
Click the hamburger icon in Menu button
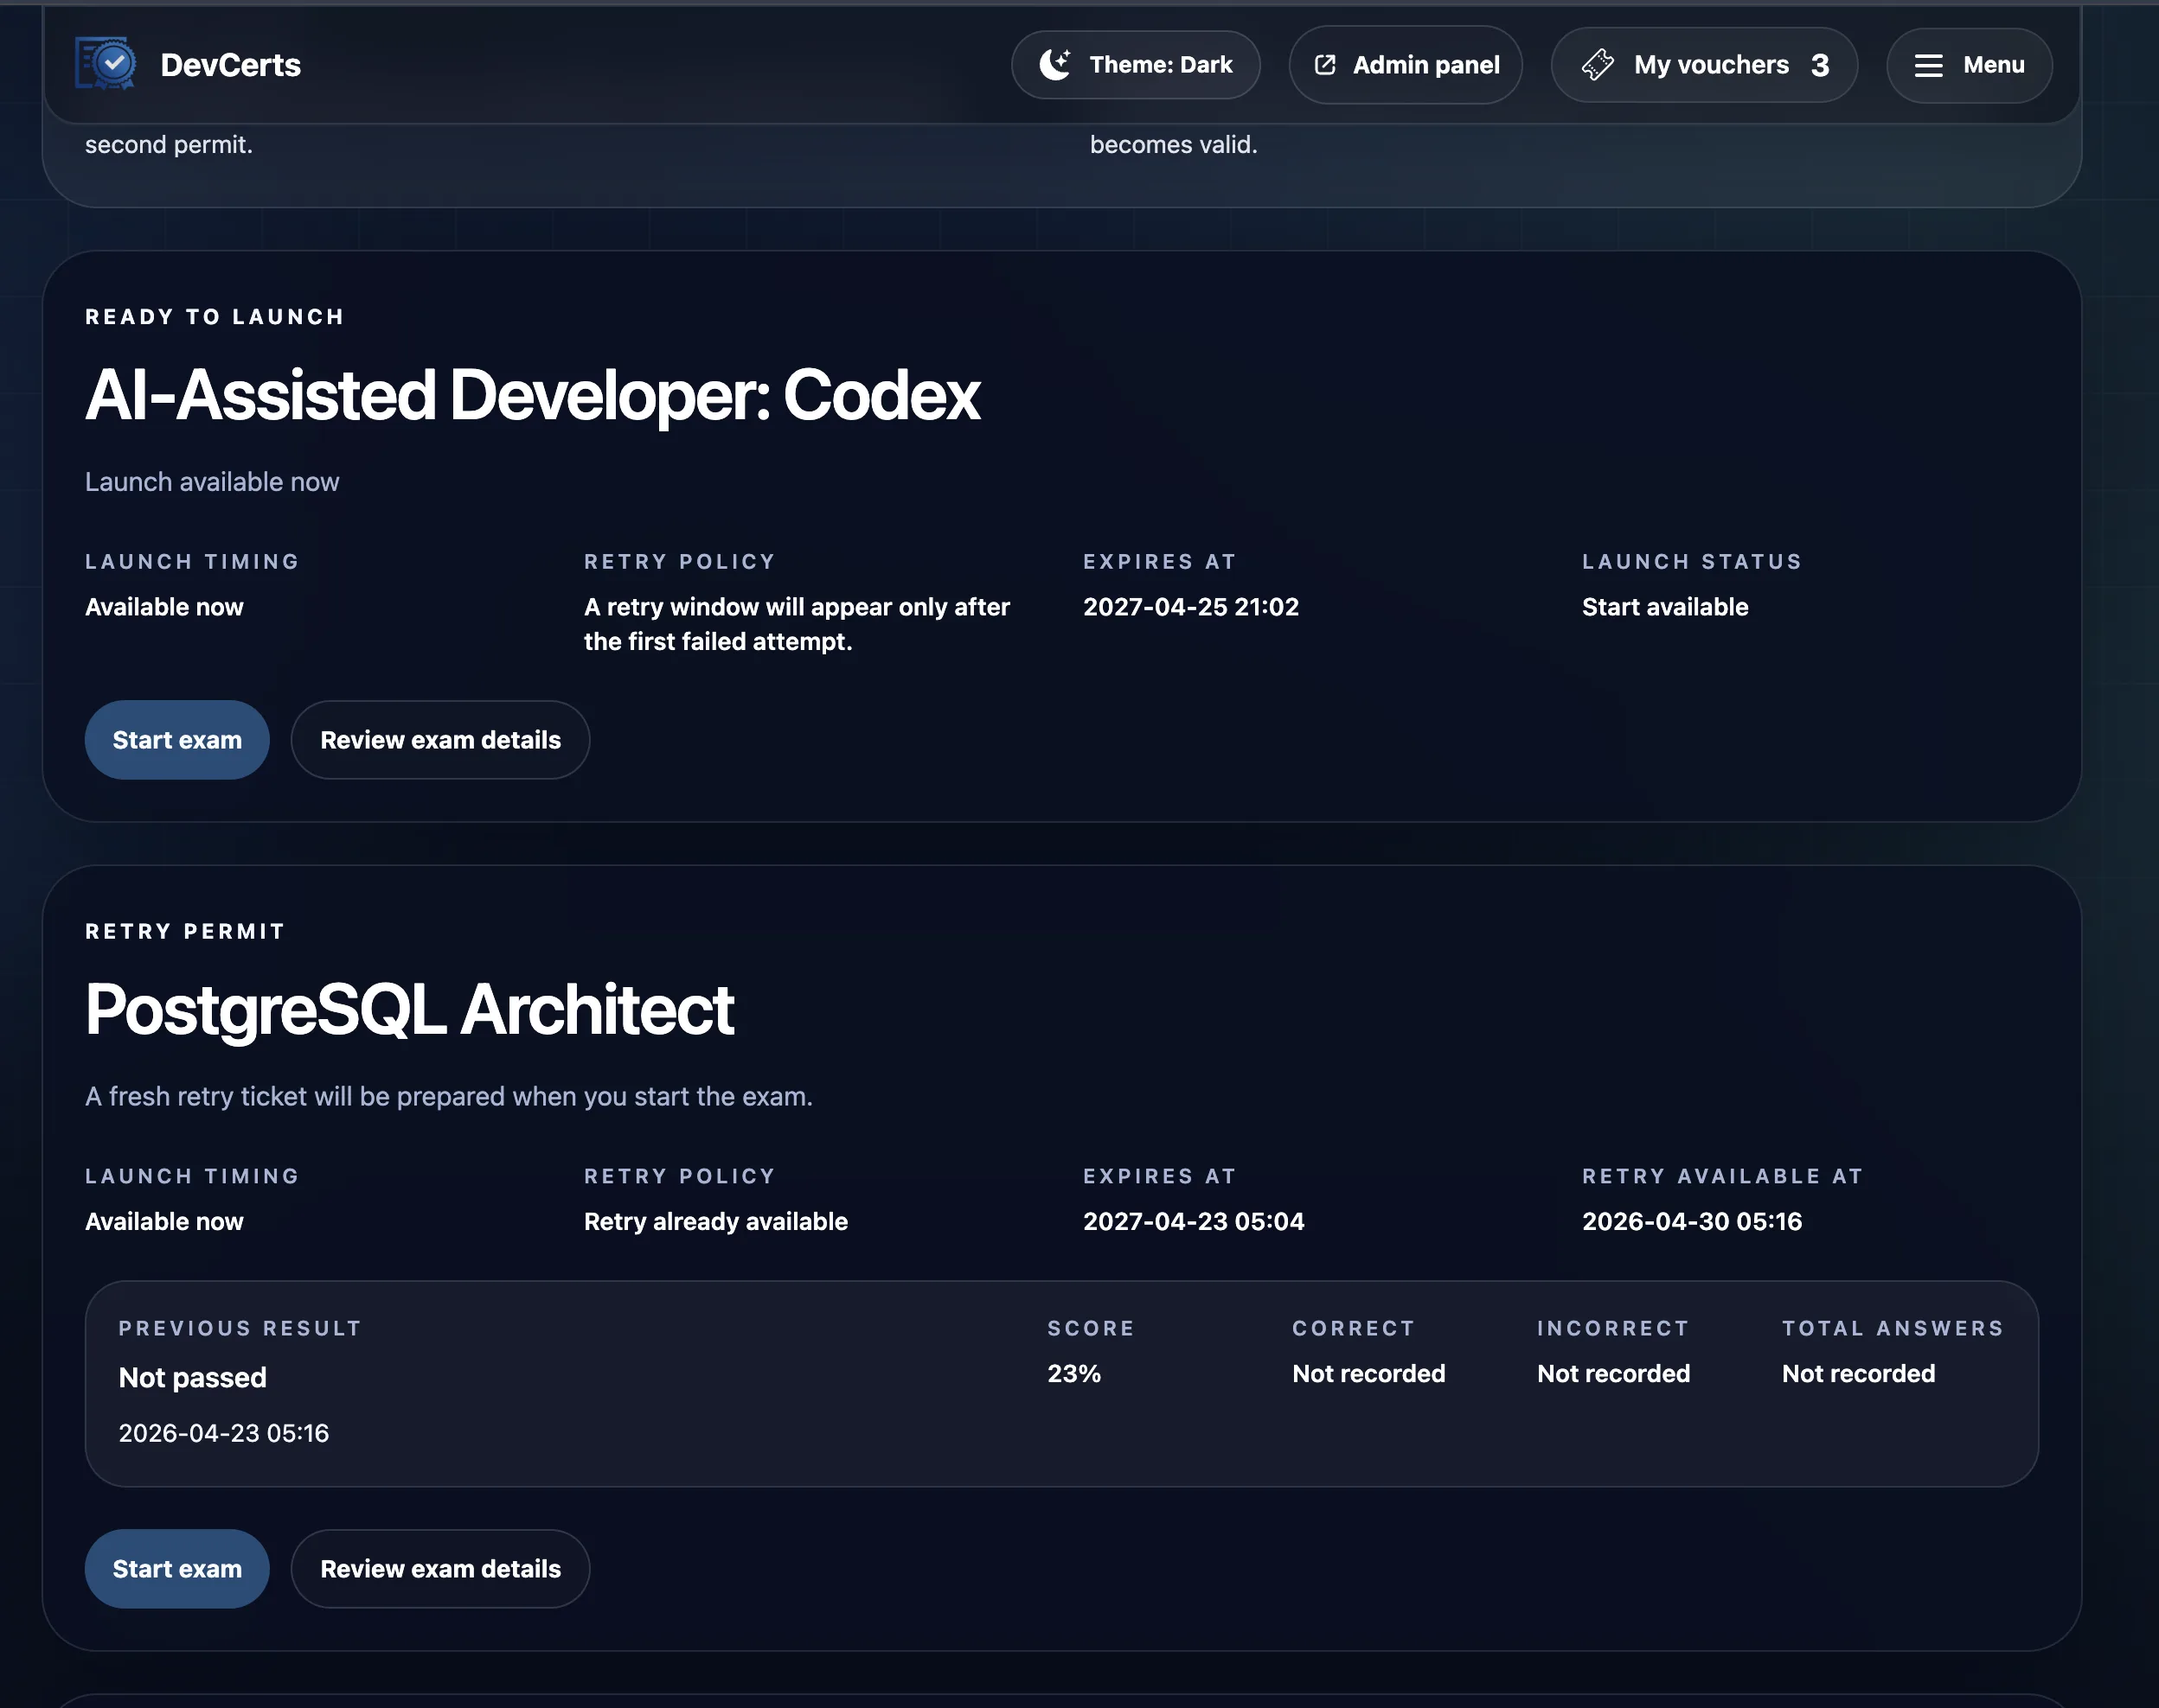pyautogui.click(x=1928, y=65)
